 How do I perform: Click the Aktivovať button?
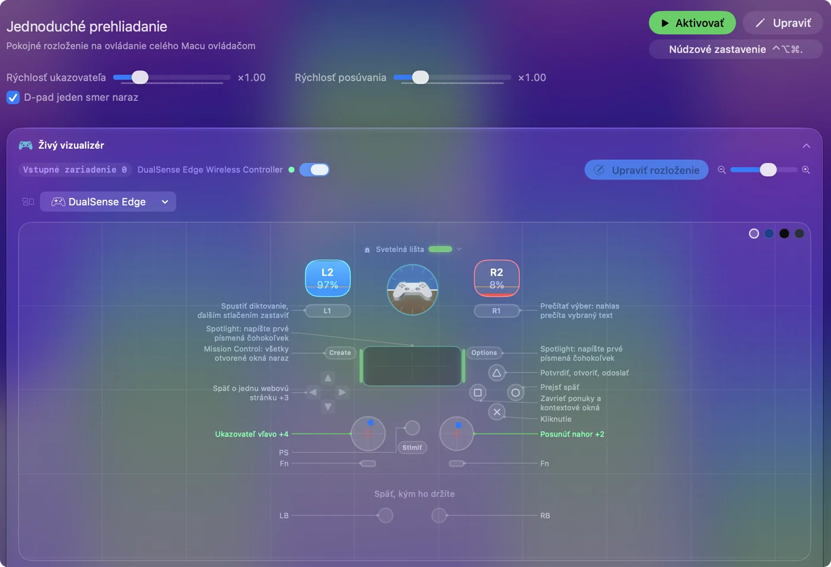click(x=692, y=23)
